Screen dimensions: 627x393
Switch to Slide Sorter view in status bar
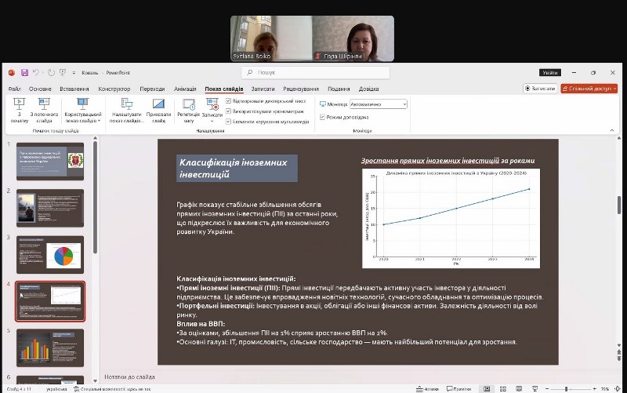[502, 388]
